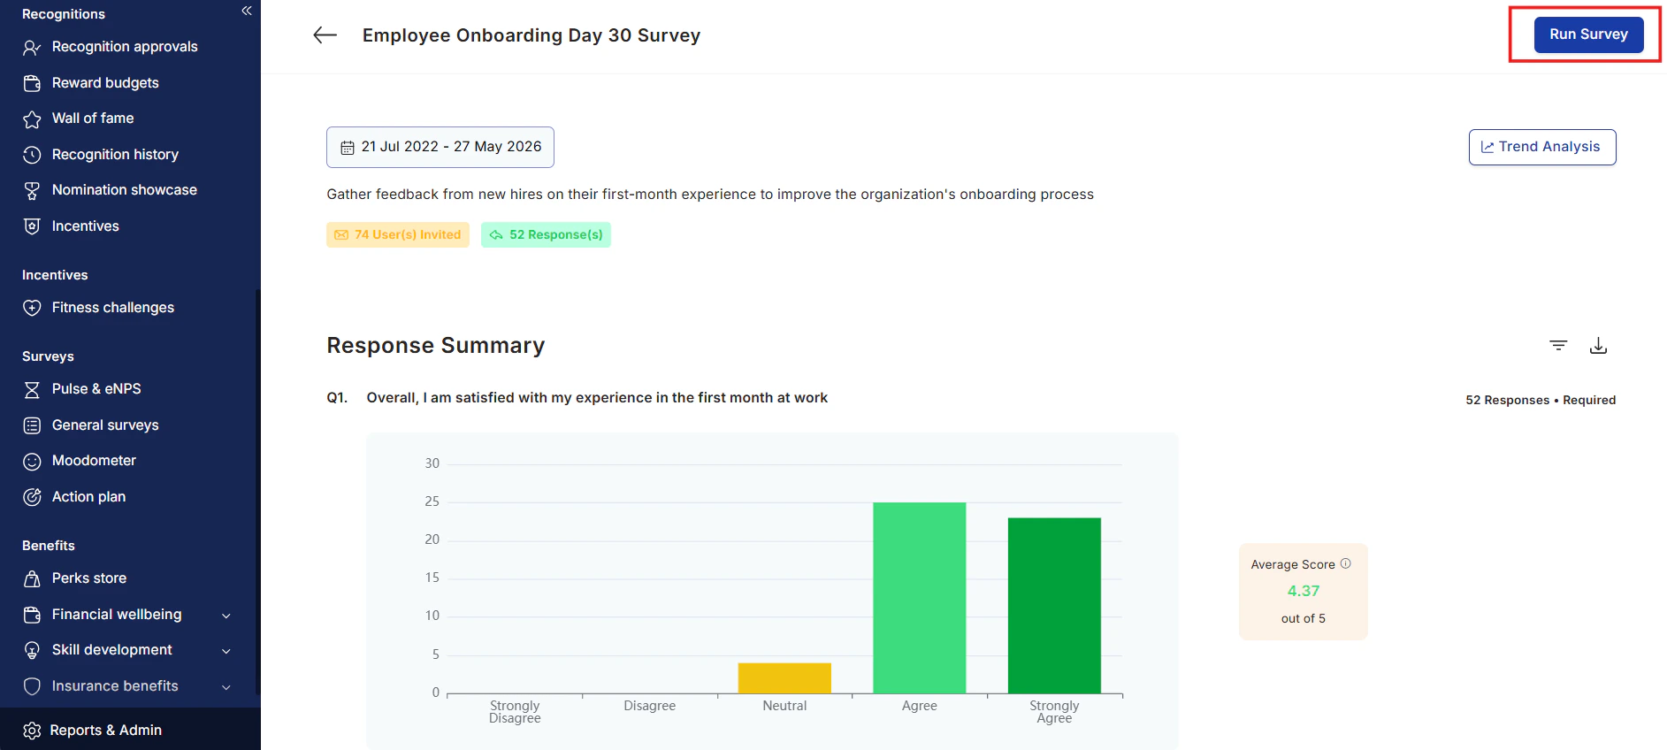The width and height of the screenshot is (1667, 750).
Task: Expand Financial wellbeing submenu chevron
Action: [226, 616]
